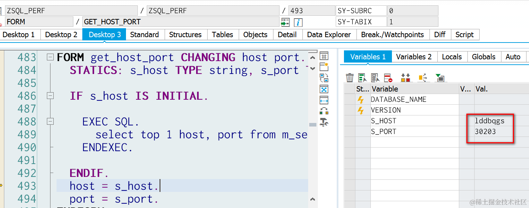Click the SY-SUBRC value field
This screenshot has height=208, width=529.
coord(413,11)
